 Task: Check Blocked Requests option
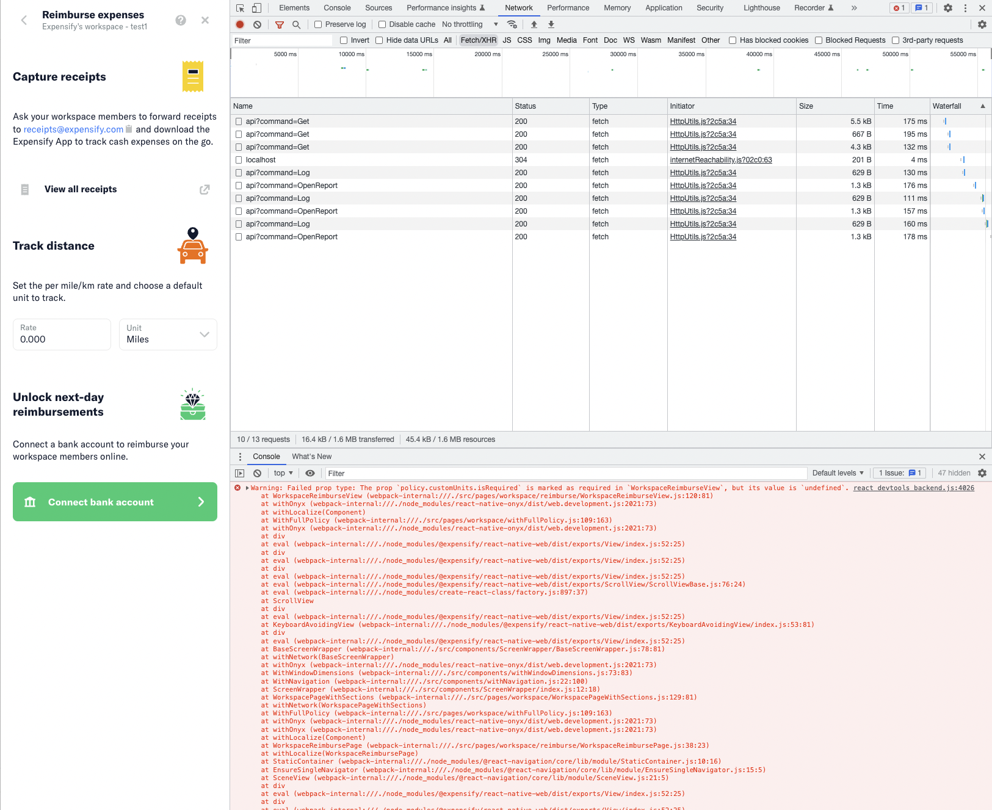point(819,40)
